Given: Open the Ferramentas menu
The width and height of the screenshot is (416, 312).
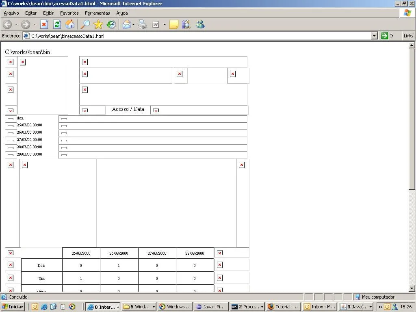Looking at the screenshot, I should 97,13.
